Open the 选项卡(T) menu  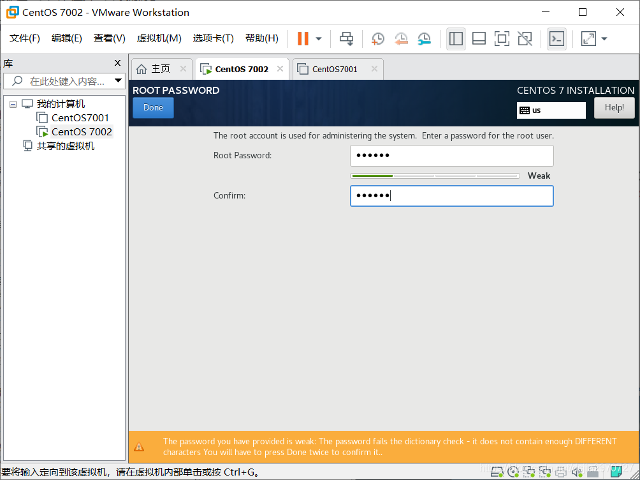click(213, 38)
